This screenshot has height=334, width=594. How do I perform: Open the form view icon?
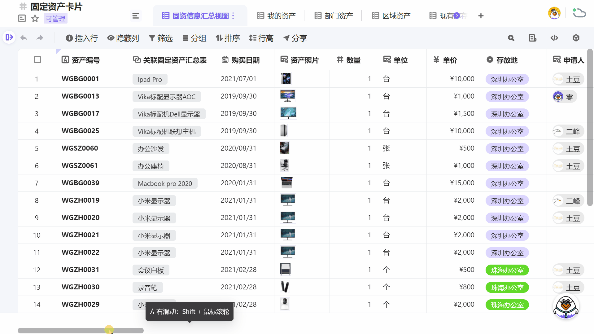(x=532, y=38)
